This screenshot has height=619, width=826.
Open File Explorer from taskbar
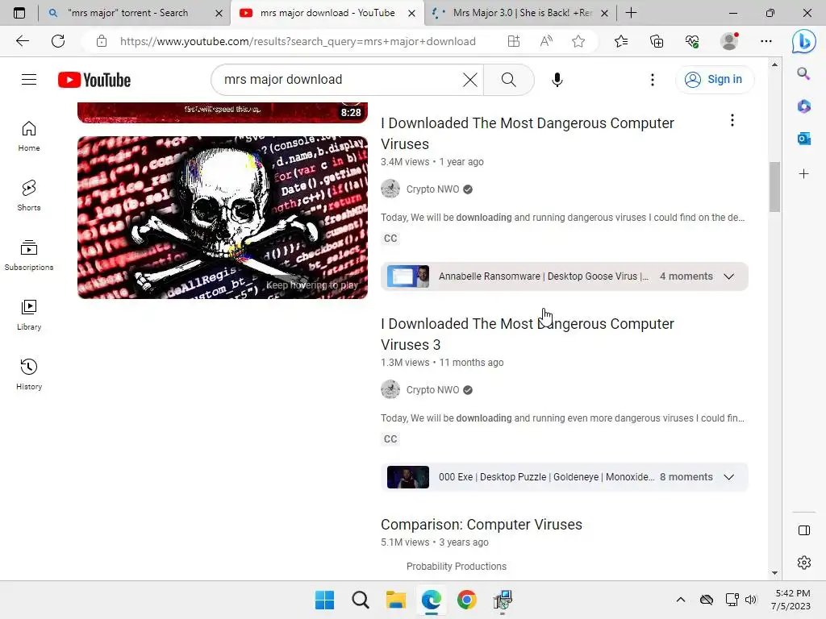click(395, 600)
